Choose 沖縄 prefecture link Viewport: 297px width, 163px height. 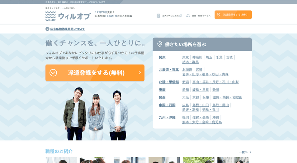[216, 118]
